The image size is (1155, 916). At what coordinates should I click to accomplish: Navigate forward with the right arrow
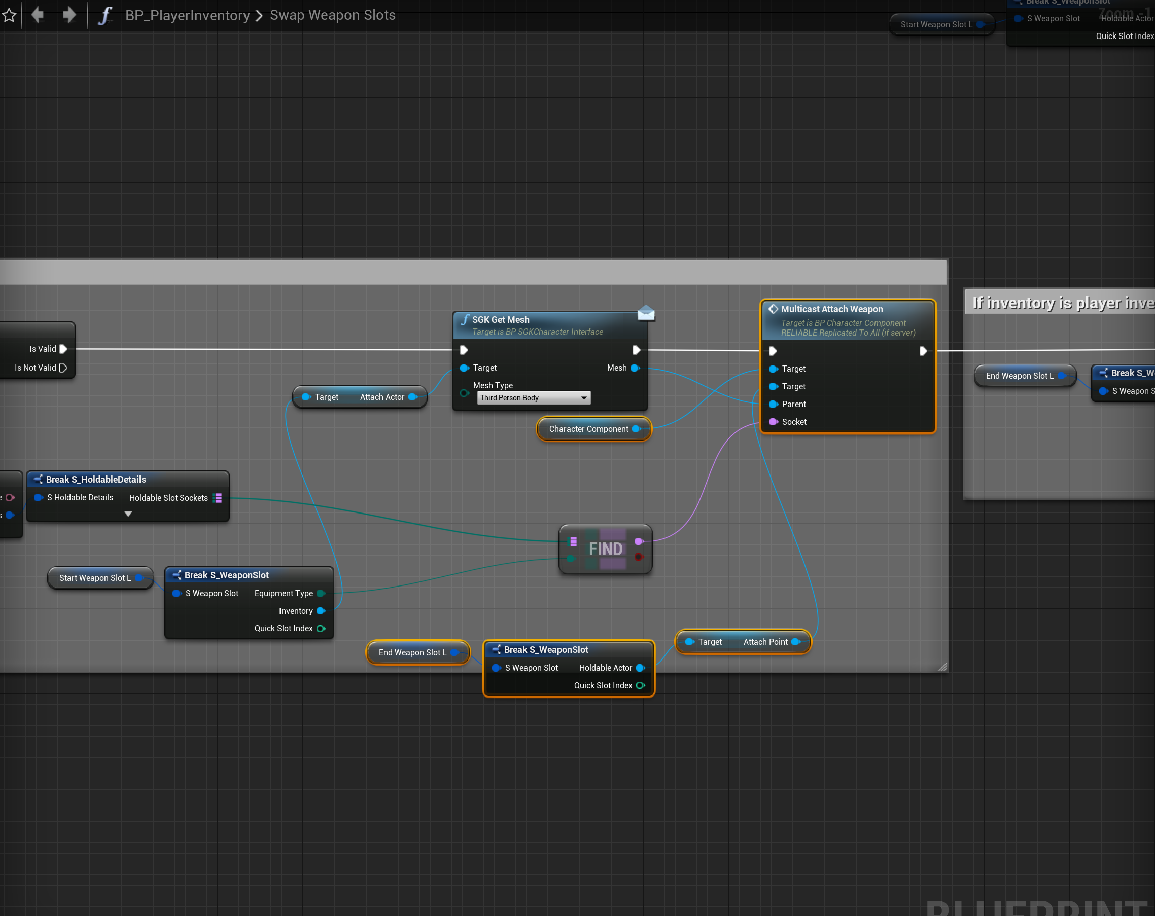tap(69, 15)
